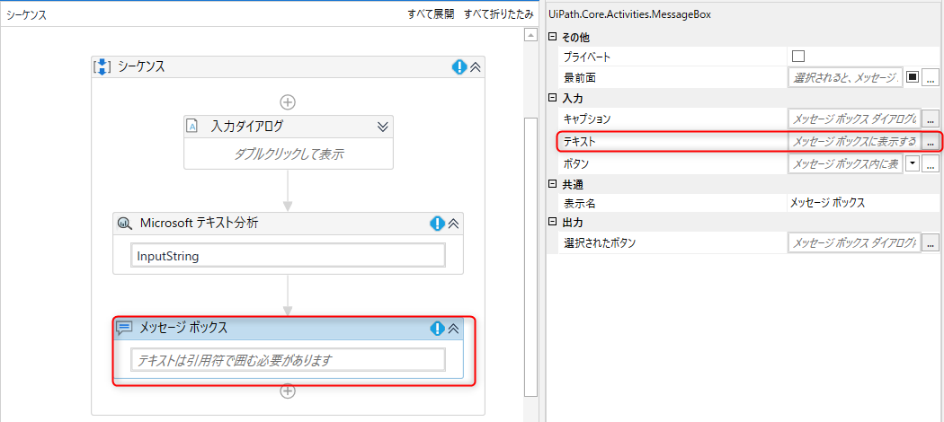Screen dimensions: 944x422
Task: Open expression editor for 選択されたボタン
Action: 931,242
